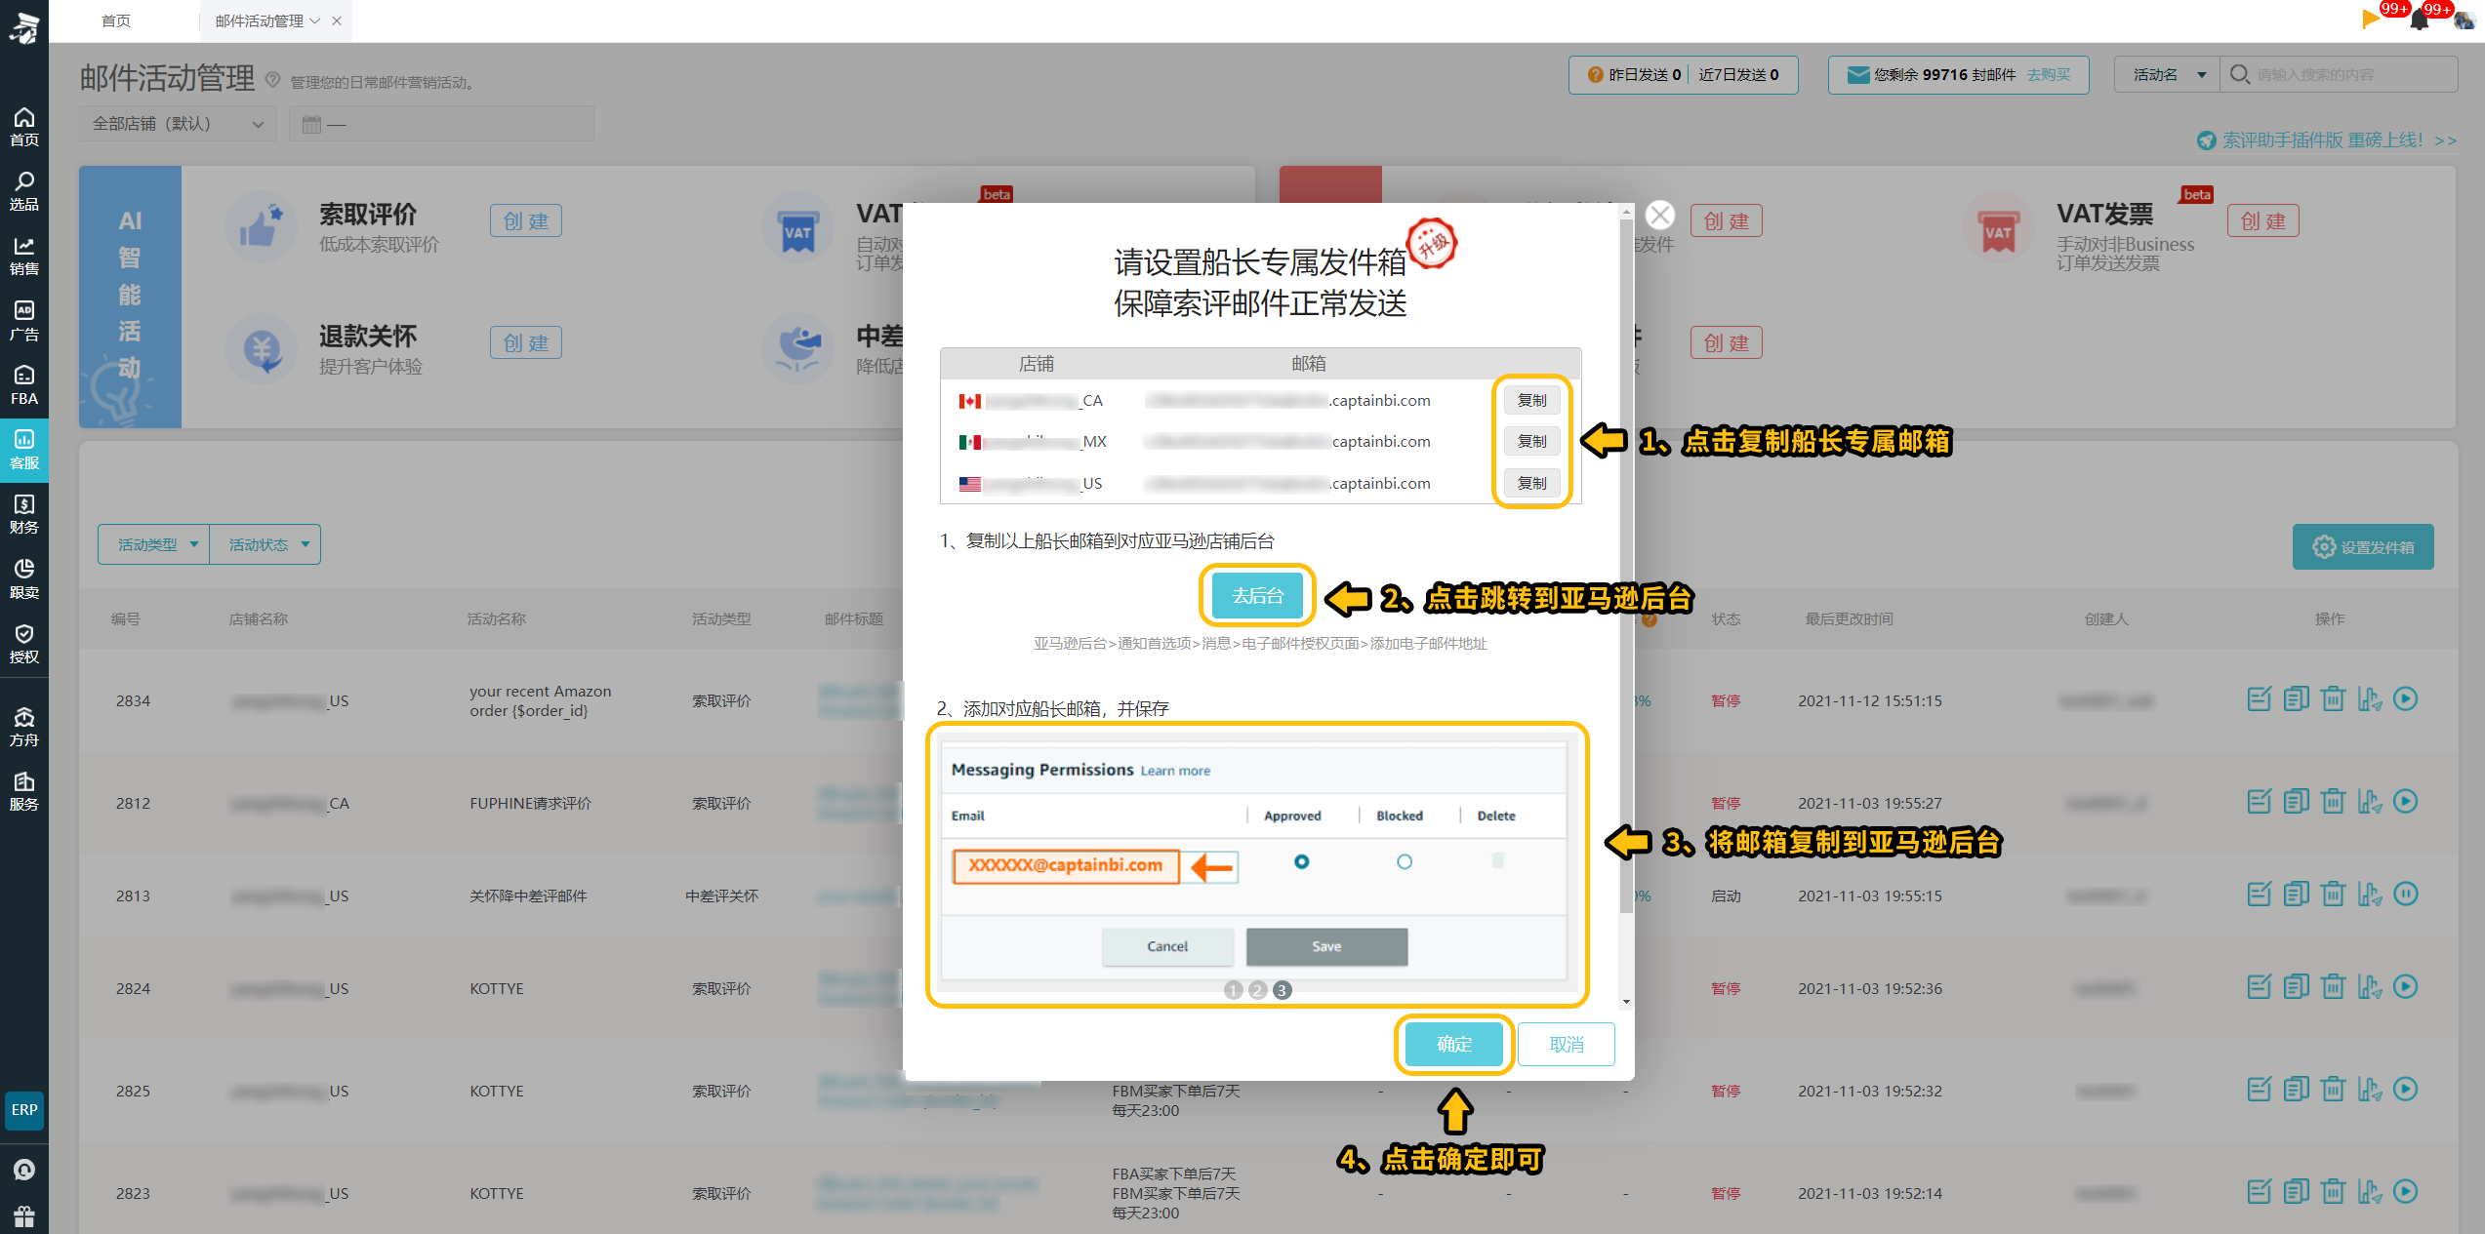
Task: Click the dialog vertical scrollbar
Action: [x=1625, y=566]
